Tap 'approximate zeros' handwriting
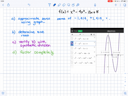Viewport: 128px width, 96px height. pyautogui.click(x=34, y=18)
